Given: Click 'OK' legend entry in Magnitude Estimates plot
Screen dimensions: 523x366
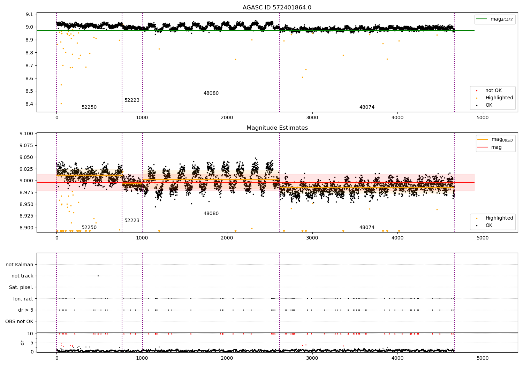Looking at the screenshot, I should 489,226.
